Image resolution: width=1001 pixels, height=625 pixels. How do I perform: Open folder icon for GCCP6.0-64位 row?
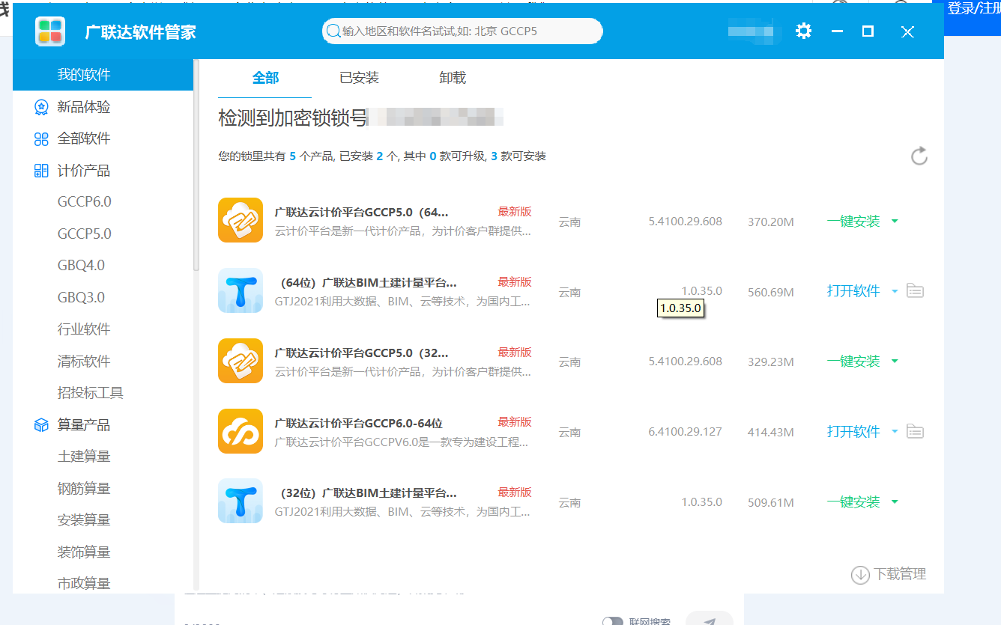[x=915, y=431]
